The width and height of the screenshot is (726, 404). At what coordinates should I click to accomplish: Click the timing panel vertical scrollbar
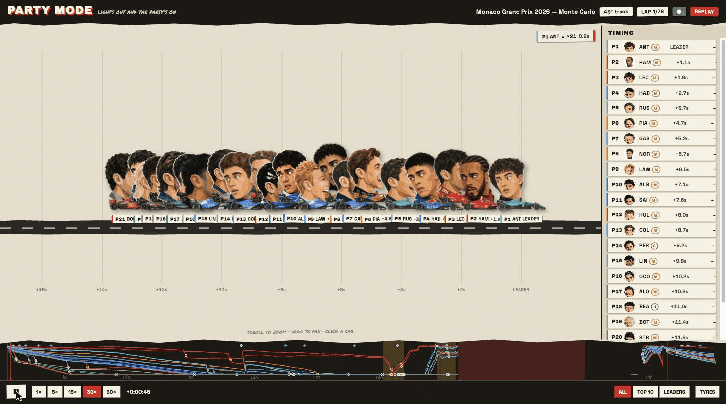(723, 170)
